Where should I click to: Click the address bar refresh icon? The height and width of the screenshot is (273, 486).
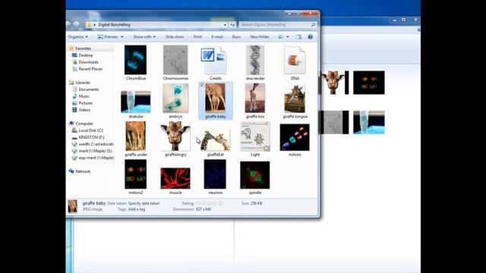[232, 25]
